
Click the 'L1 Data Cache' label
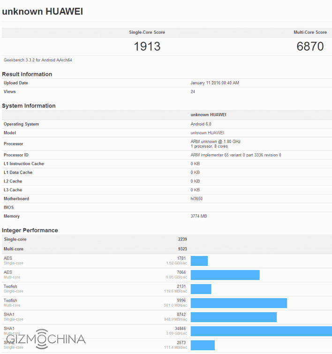point(18,173)
